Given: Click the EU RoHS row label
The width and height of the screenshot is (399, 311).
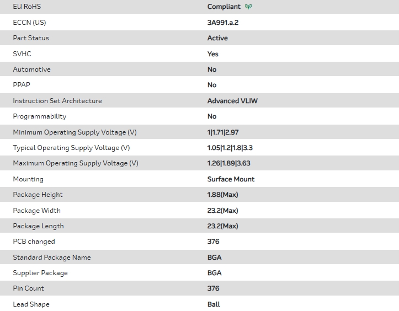Looking at the screenshot, I should (26, 7).
